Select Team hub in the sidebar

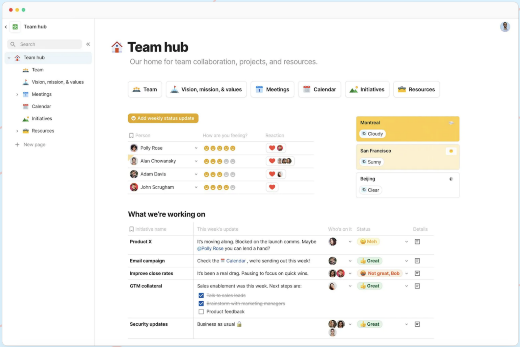coord(34,57)
